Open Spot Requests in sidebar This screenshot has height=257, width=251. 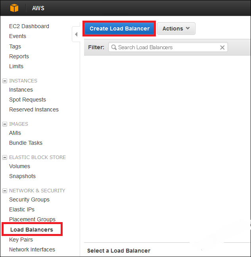(x=27, y=100)
